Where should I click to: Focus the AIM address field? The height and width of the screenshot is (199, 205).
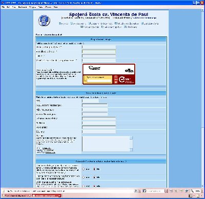tap(95, 105)
